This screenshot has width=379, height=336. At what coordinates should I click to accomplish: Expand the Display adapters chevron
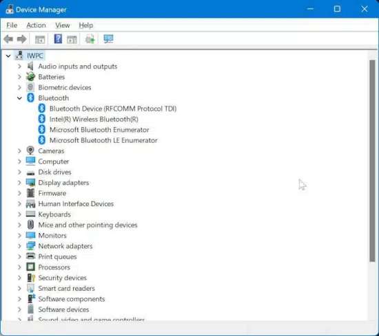tap(19, 183)
